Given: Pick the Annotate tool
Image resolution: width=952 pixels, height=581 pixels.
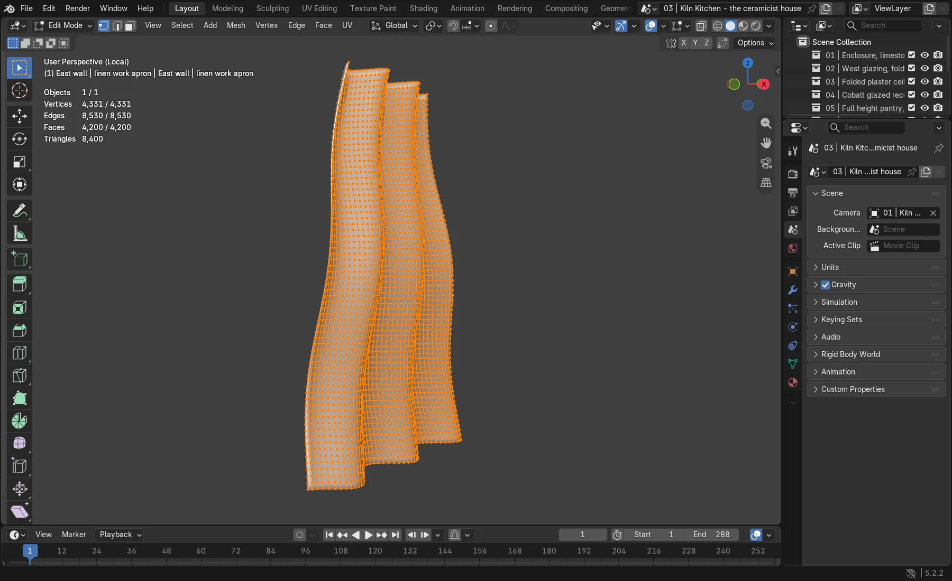Looking at the screenshot, I should click(x=20, y=211).
